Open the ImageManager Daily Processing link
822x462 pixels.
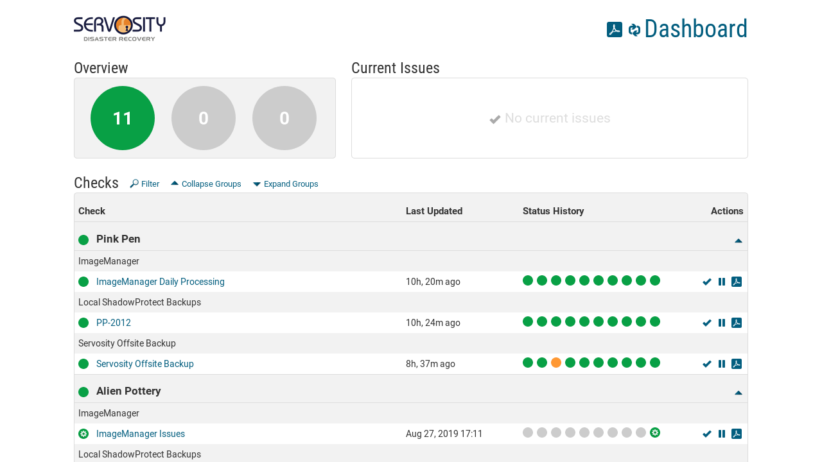tap(160, 282)
